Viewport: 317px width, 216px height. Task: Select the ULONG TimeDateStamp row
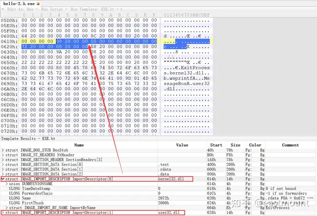tap(158, 189)
